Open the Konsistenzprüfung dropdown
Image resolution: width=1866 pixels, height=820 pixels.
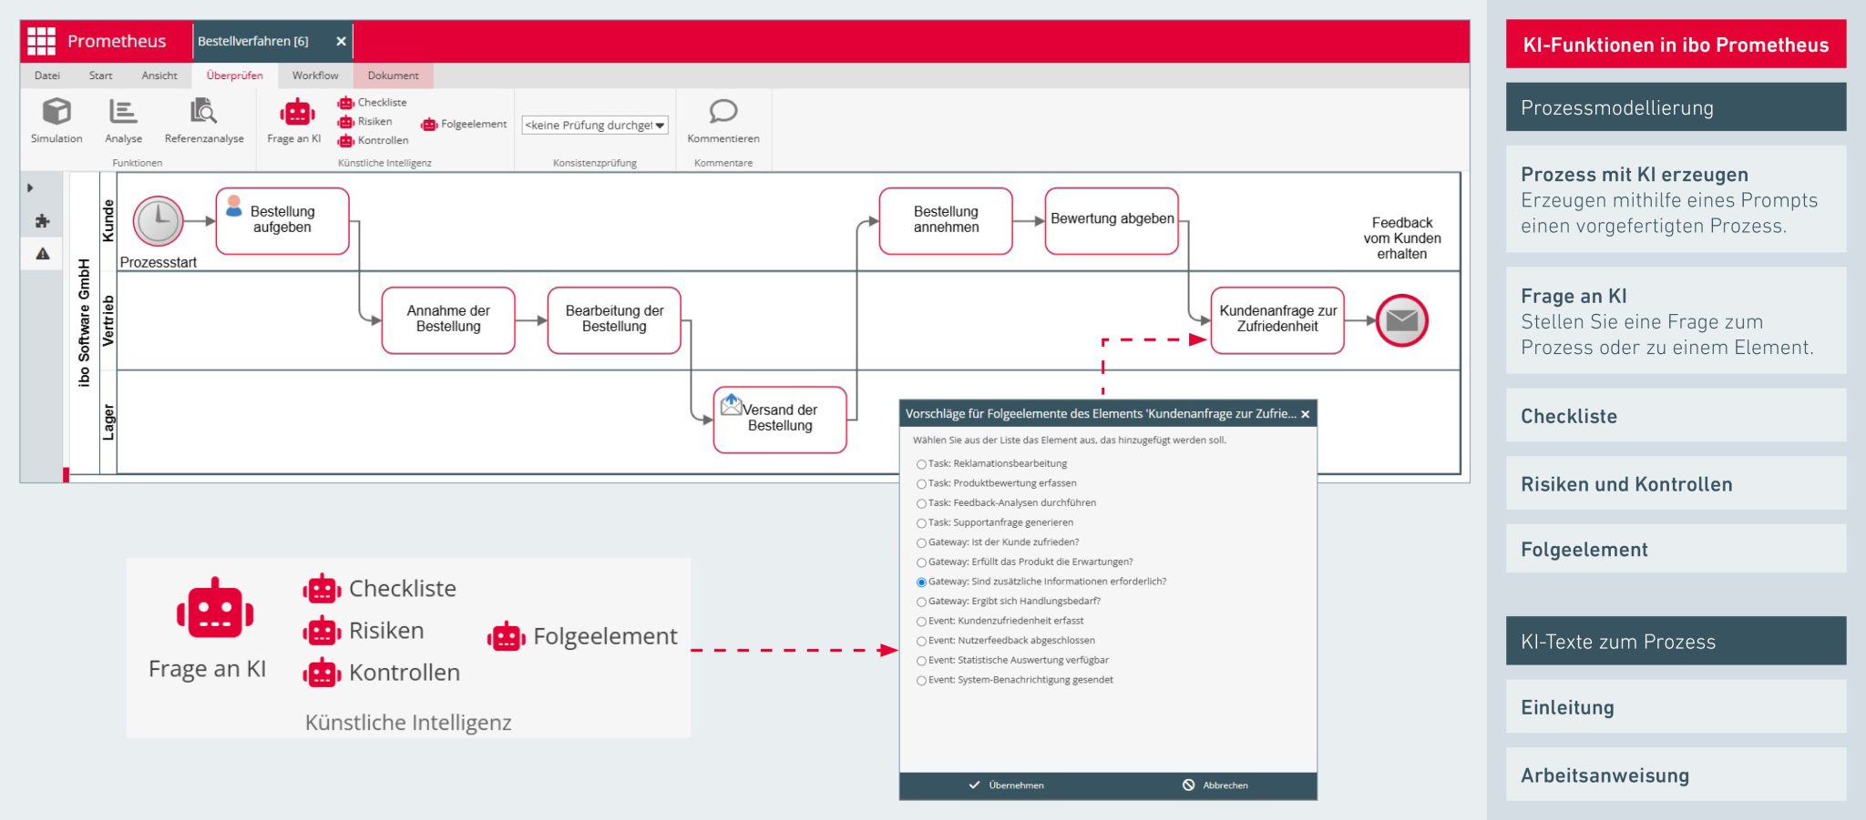(595, 126)
